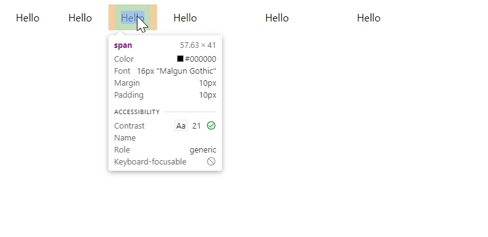The height and width of the screenshot is (237, 488).
Task: Click the ACCESSIBILITY section header
Action: (137, 112)
